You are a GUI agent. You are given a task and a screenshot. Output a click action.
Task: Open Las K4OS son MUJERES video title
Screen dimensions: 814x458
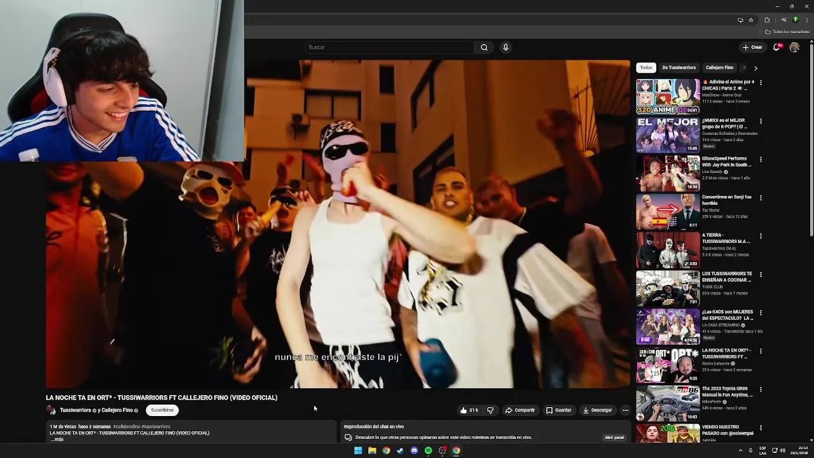[728, 315]
